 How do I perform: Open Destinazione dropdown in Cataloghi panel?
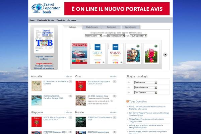tap(93, 36)
